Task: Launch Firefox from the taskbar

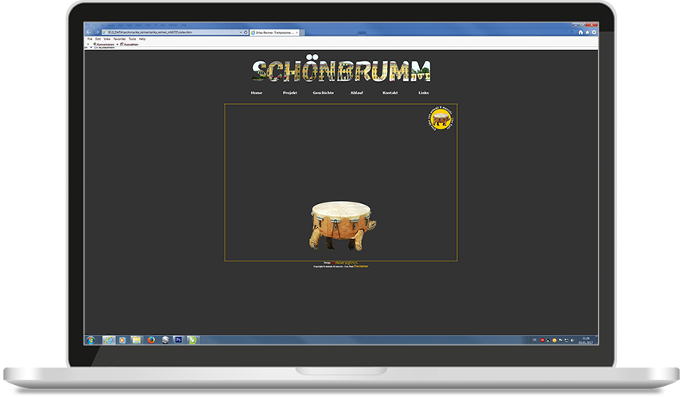Action: pyautogui.click(x=151, y=340)
